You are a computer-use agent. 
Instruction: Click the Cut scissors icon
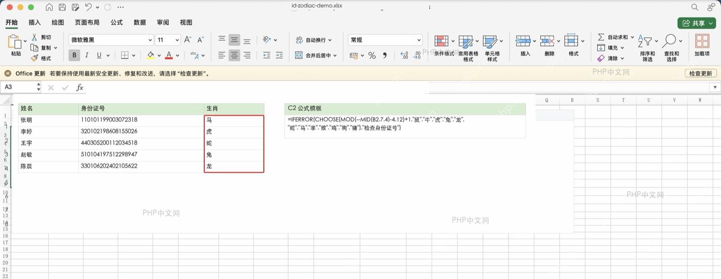34,37
